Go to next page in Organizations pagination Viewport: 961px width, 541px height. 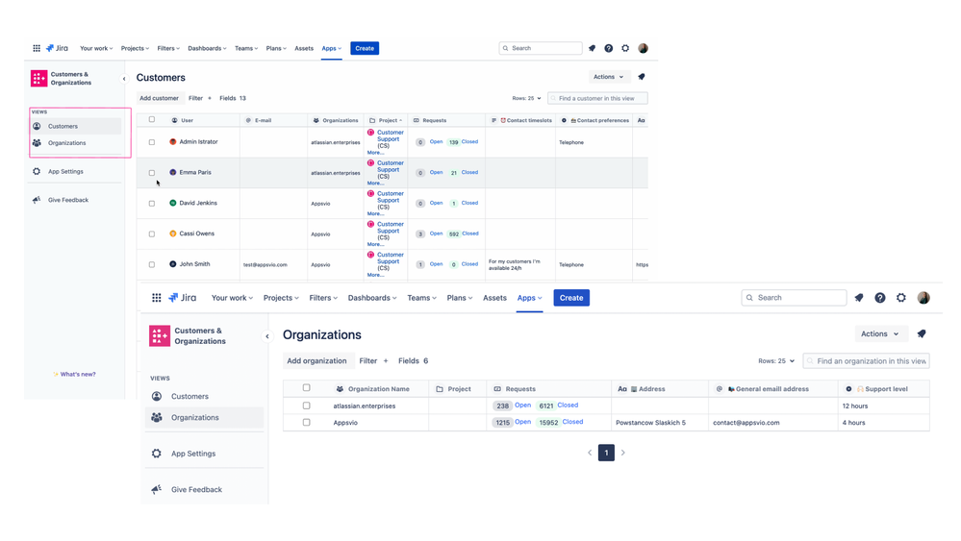click(x=622, y=453)
